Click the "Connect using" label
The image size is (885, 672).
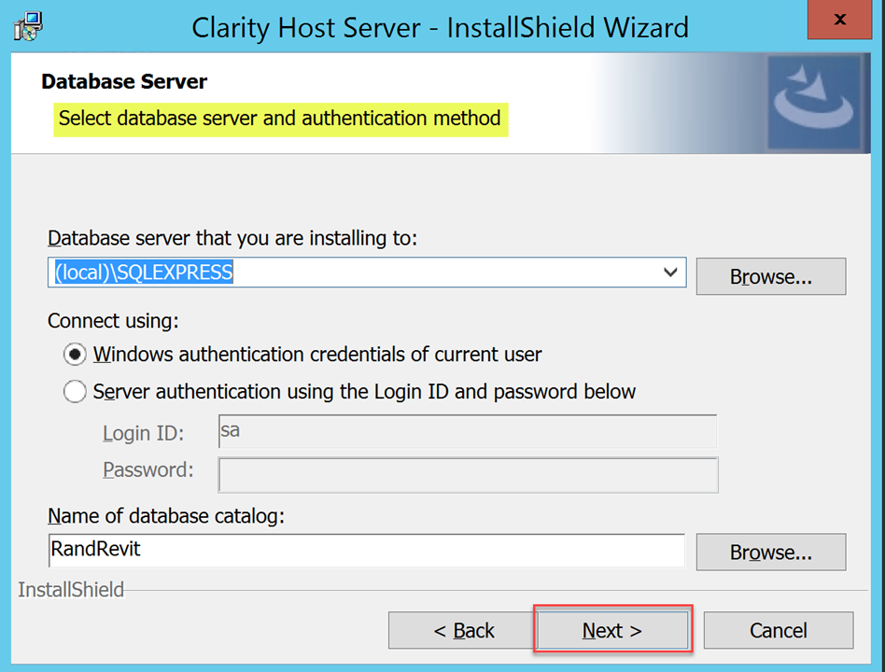tap(113, 321)
